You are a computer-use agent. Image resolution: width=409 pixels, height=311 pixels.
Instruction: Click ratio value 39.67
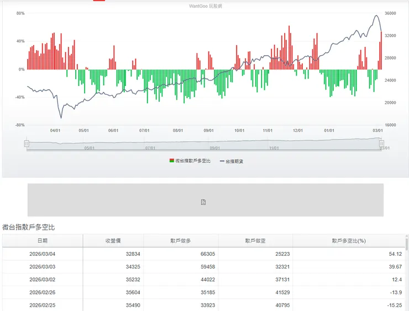(395, 267)
